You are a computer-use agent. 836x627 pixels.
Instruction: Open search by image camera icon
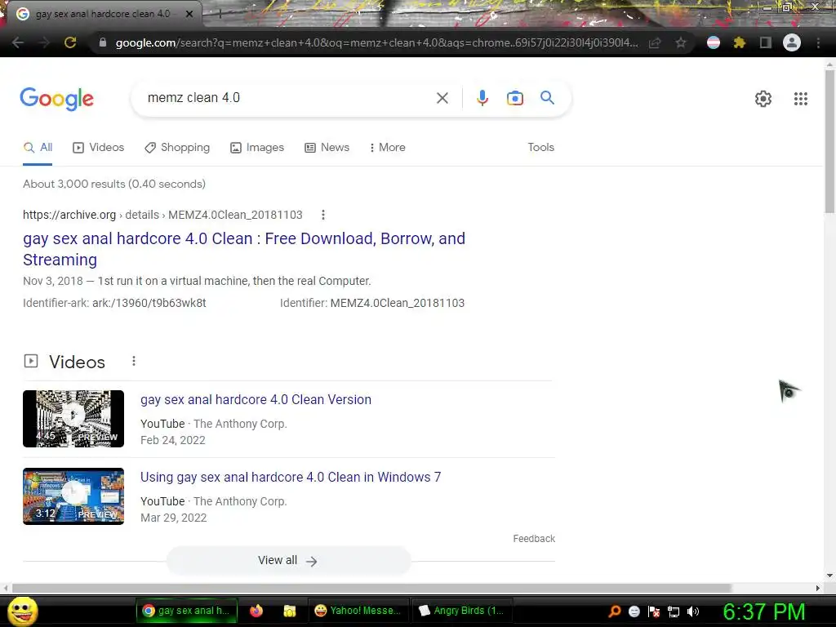514,98
